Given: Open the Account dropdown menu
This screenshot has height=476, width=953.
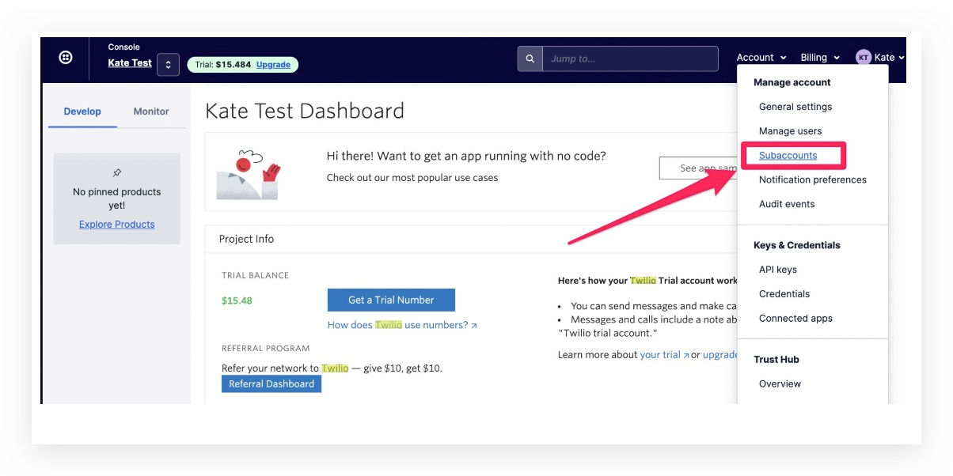Looking at the screenshot, I should pos(761,58).
